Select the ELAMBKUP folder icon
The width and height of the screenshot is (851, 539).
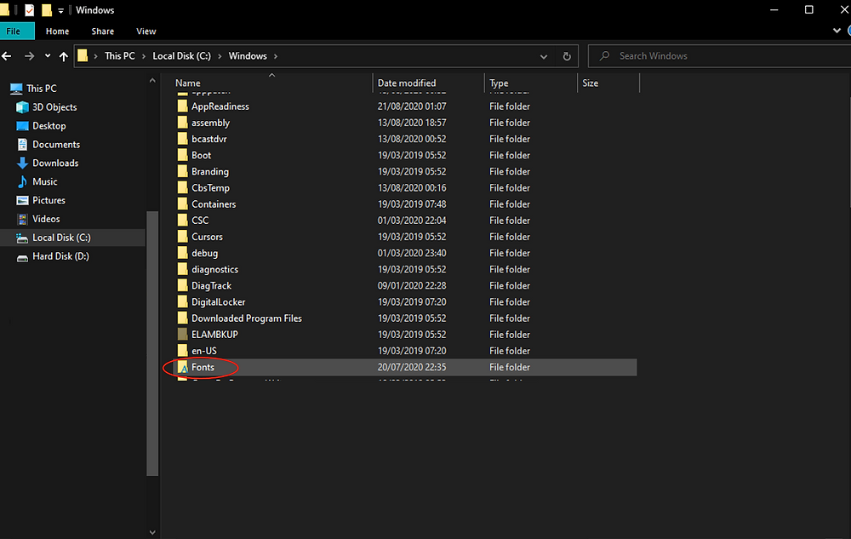pyautogui.click(x=183, y=335)
